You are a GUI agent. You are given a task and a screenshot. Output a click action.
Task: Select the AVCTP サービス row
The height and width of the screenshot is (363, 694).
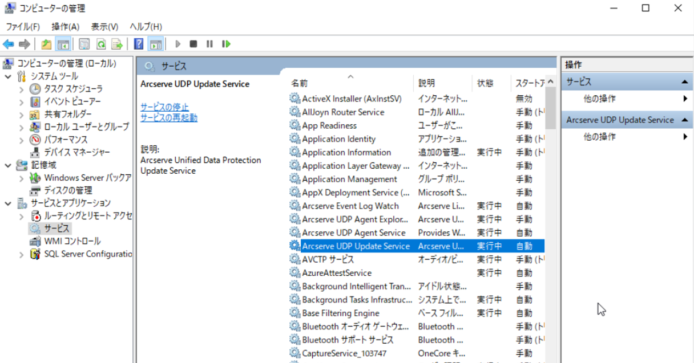(416, 259)
